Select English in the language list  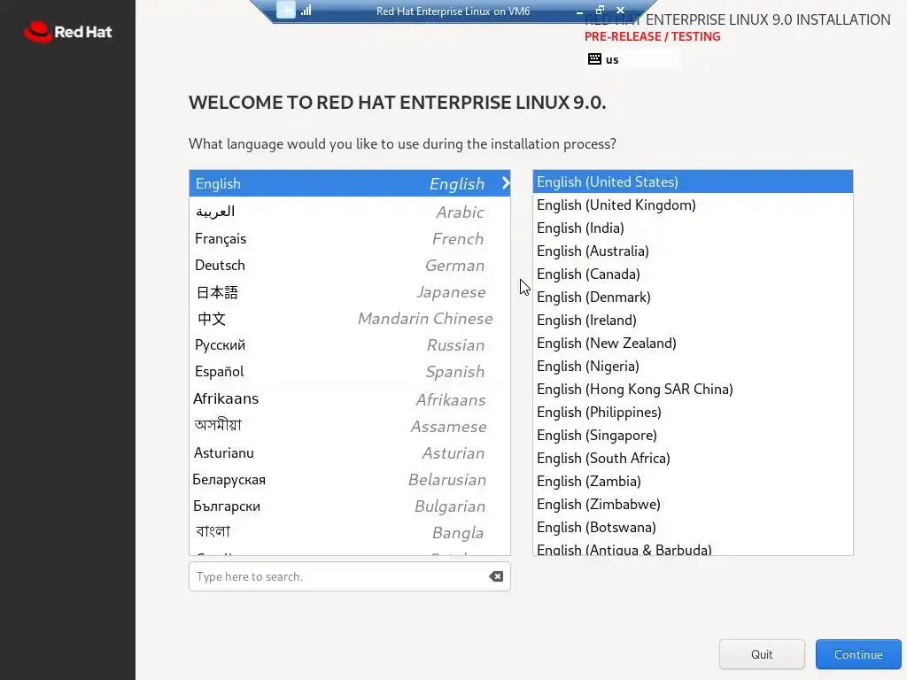point(349,183)
